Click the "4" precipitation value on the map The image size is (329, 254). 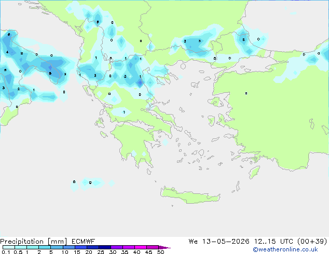(7, 52)
